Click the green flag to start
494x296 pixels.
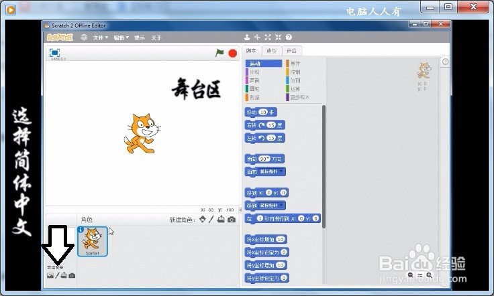[x=219, y=53]
